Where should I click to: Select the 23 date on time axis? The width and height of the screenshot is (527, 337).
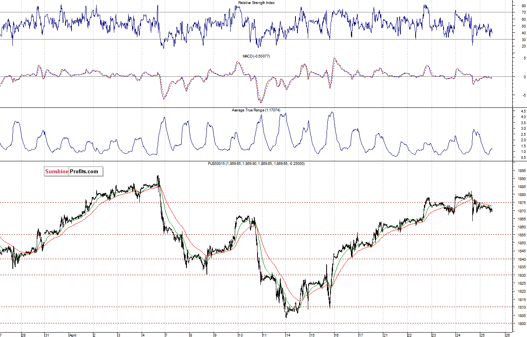(x=434, y=335)
